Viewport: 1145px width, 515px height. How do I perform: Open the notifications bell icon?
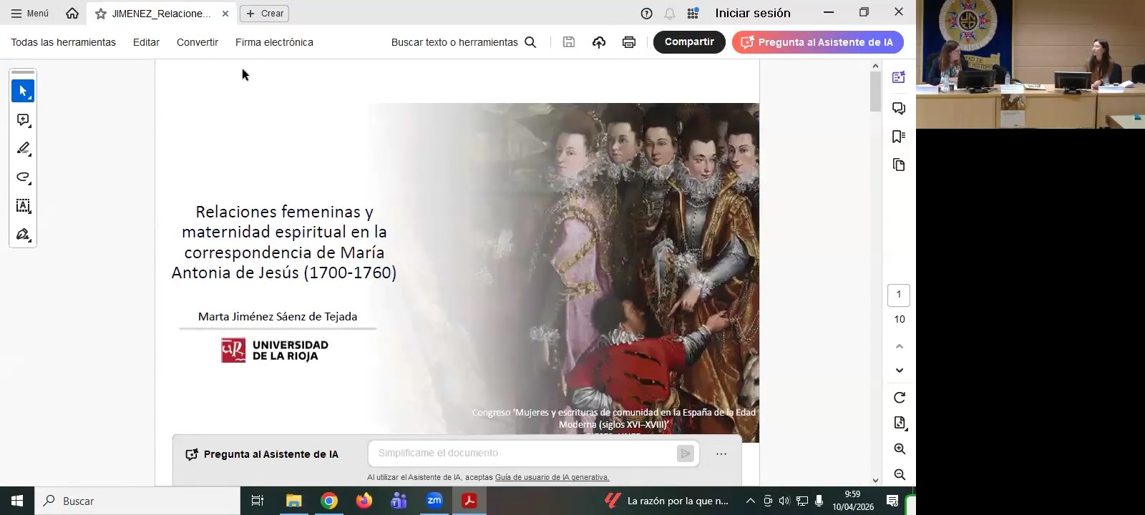[670, 14]
